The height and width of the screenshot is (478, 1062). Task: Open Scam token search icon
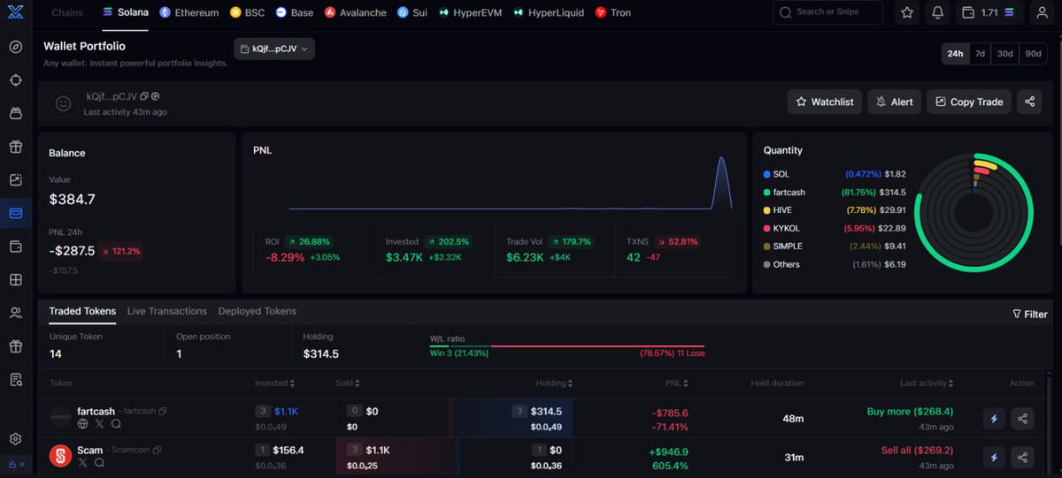coord(99,462)
